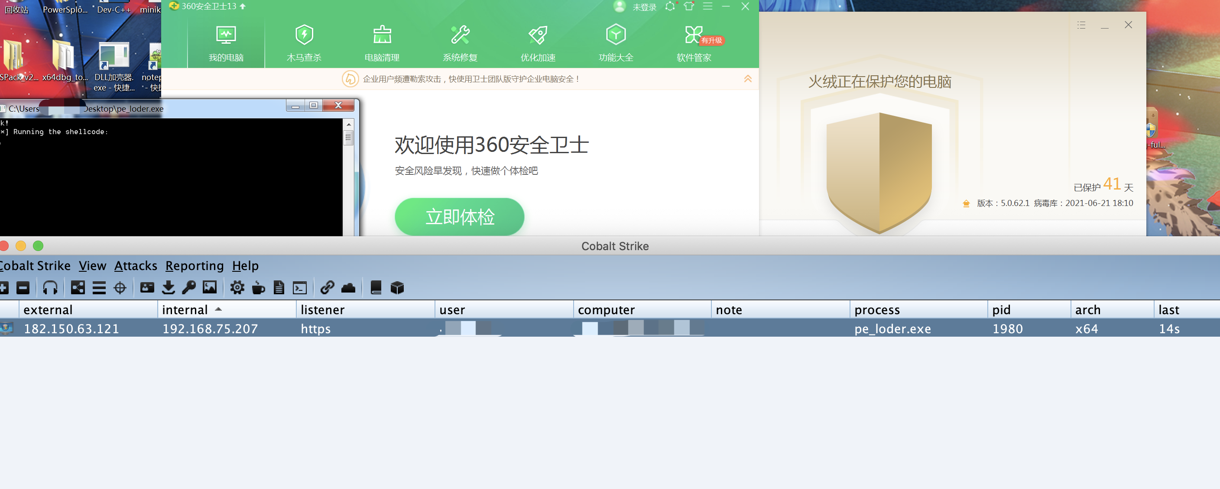Open the About box via cube icon
The width and height of the screenshot is (1220, 489).
point(397,287)
